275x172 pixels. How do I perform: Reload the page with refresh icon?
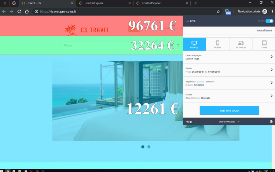click(19, 11)
